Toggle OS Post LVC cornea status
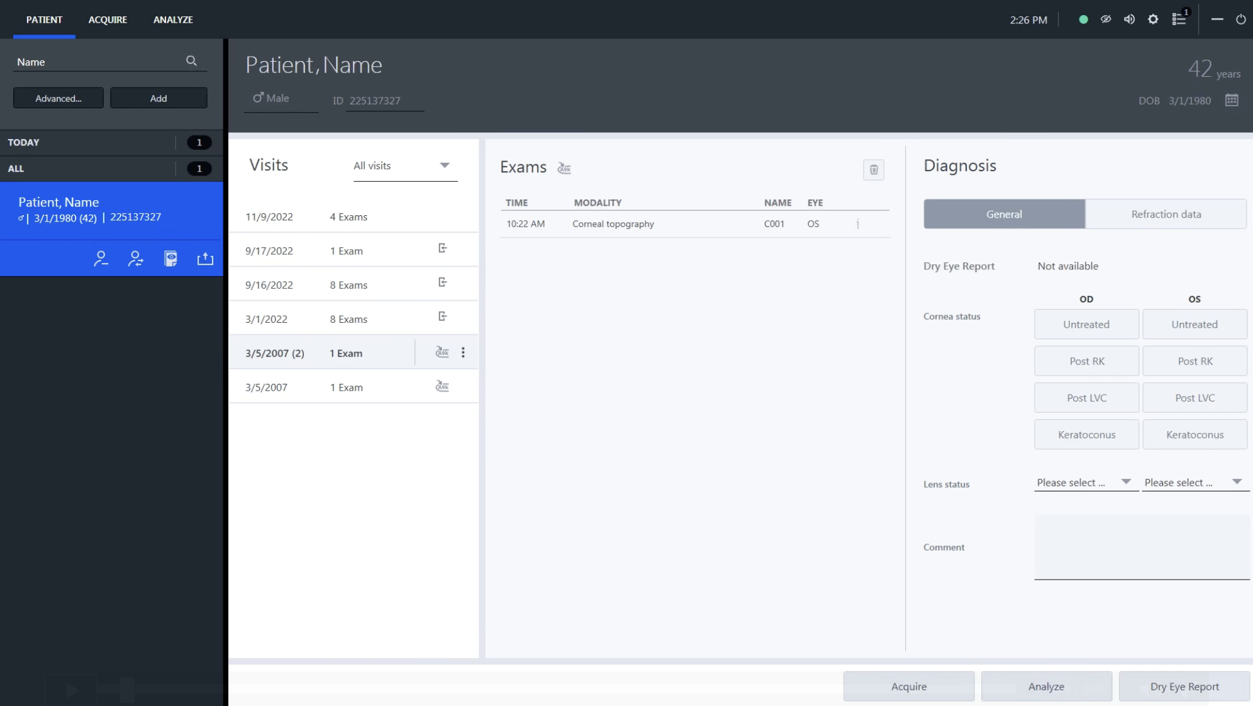 [x=1195, y=398]
